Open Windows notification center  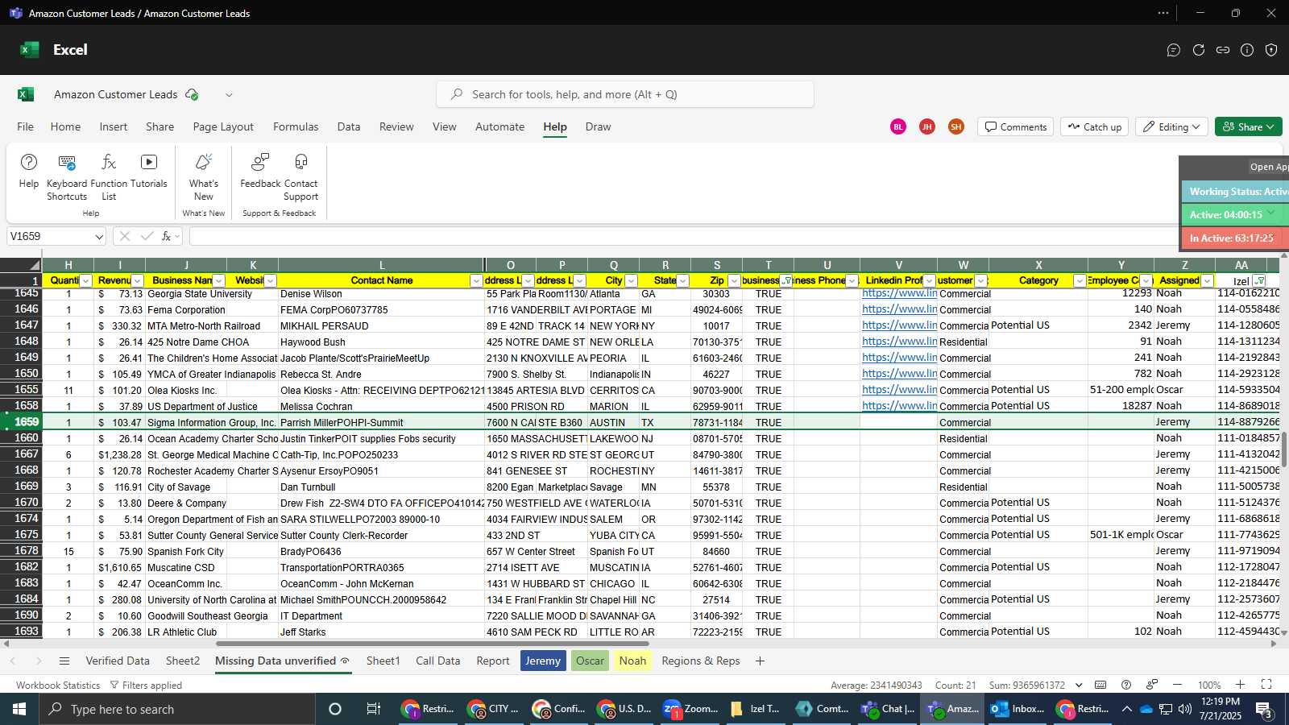point(1264,709)
